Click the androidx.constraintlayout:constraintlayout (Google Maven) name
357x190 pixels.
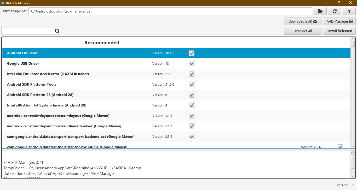pos(58,116)
